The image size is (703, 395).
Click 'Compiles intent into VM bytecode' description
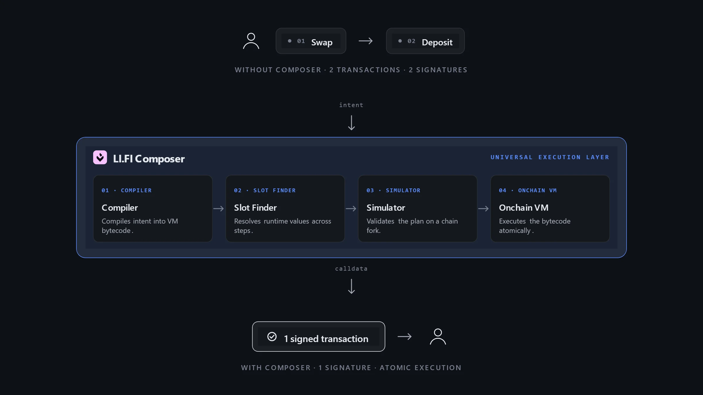click(x=140, y=226)
